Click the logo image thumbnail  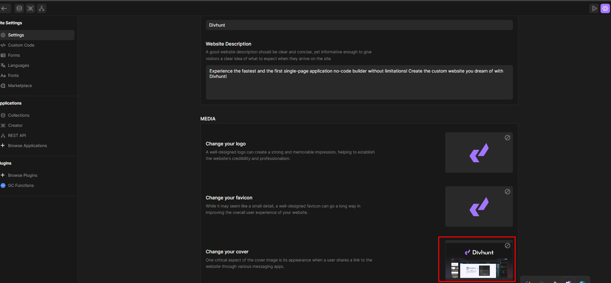point(479,152)
